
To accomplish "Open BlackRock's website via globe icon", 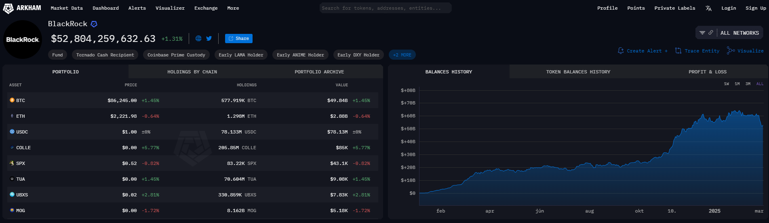I will 198,39.
